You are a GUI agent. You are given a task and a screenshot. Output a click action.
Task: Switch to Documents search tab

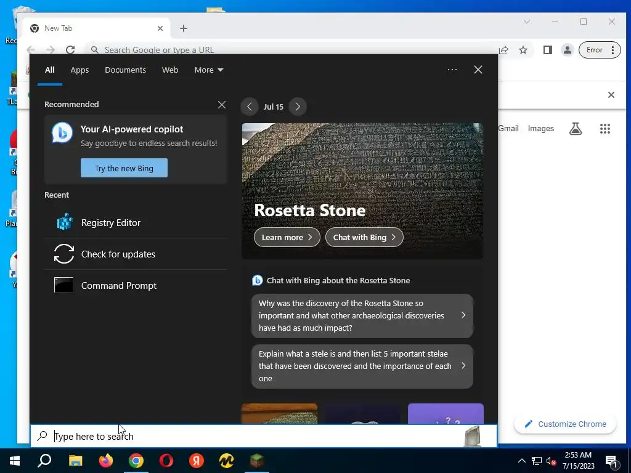pos(126,70)
